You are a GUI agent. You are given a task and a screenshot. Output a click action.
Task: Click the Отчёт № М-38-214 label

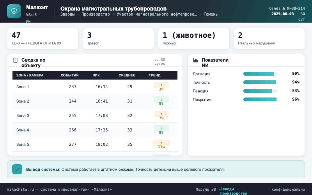(x=287, y=9)
